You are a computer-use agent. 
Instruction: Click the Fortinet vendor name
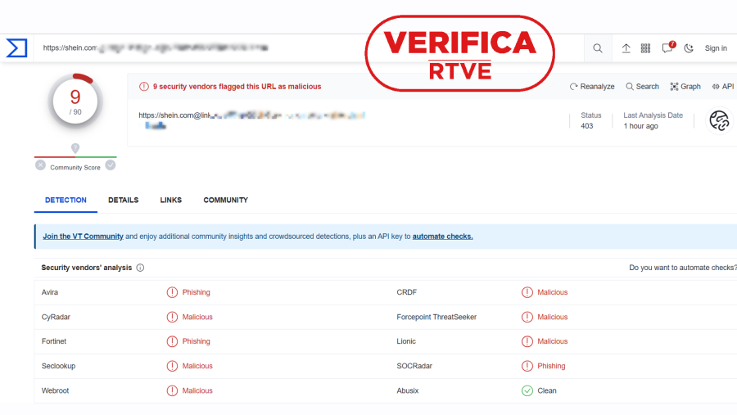[54, 341]
